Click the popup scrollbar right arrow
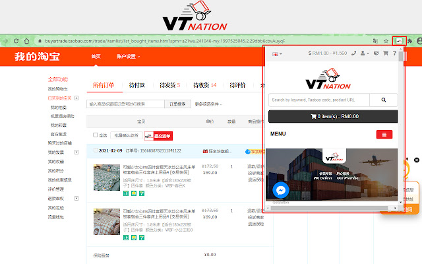Viewport: 422px width, 264px height. tap(395, 208)
